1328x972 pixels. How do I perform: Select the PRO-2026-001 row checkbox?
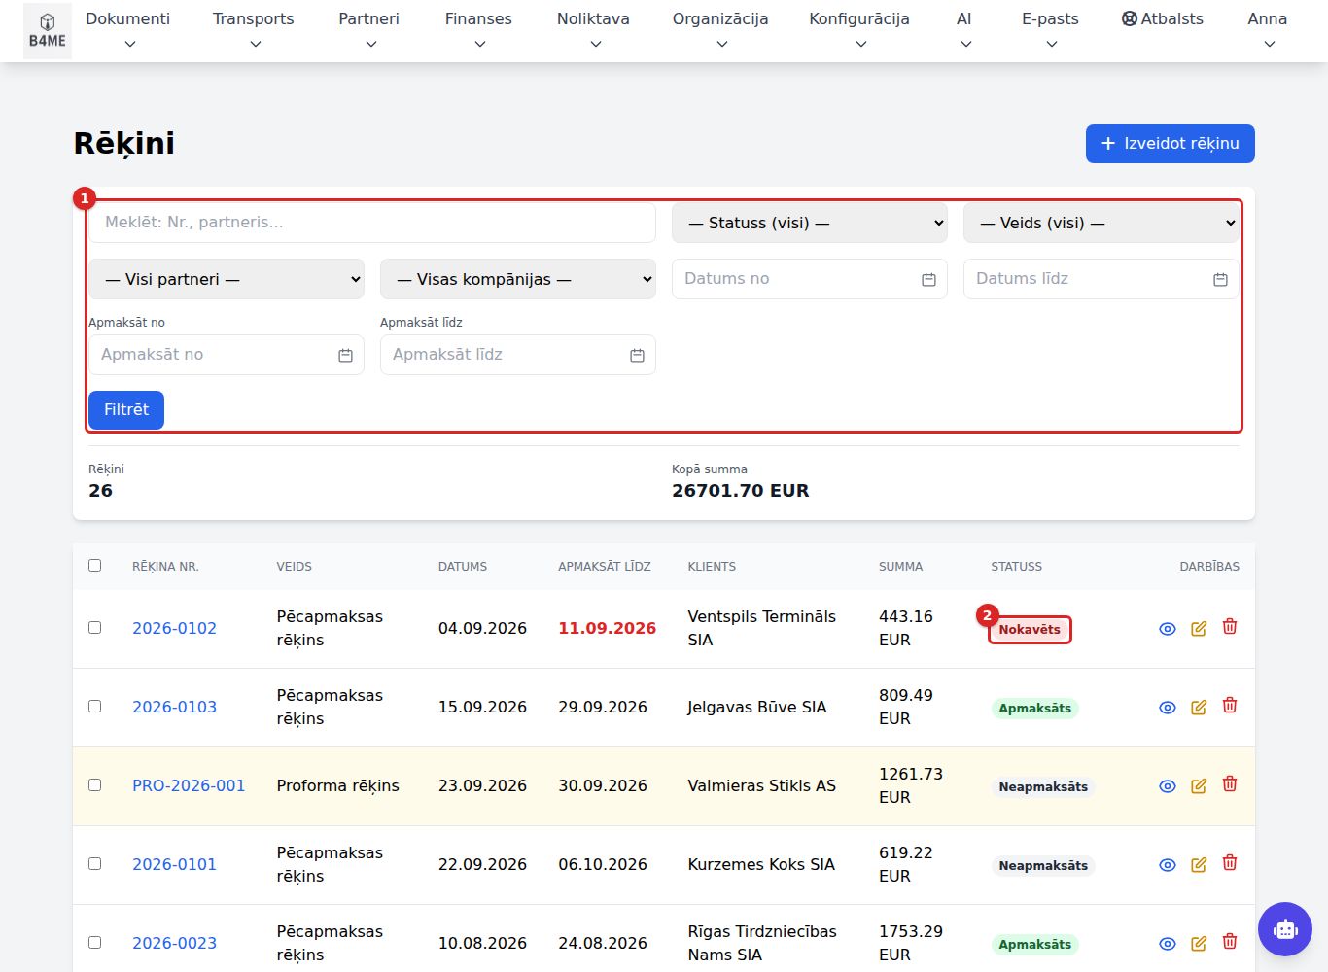[94, 784]
